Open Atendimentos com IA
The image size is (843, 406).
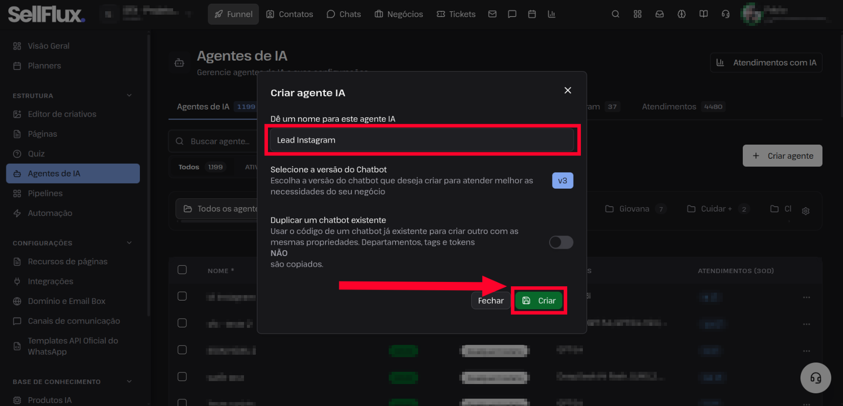[766, 63]
